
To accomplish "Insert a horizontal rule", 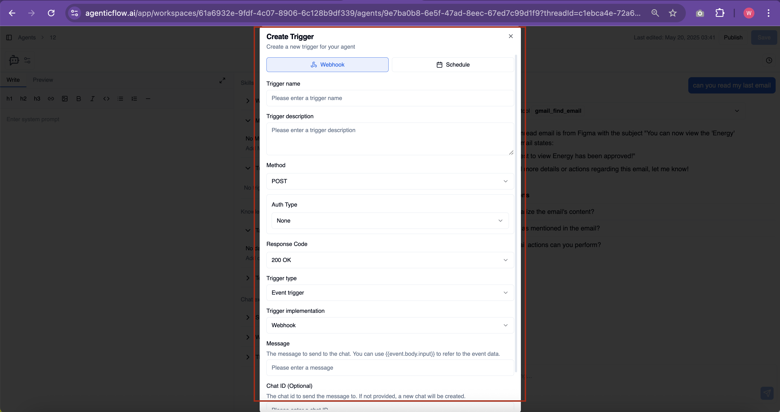I will pyautogui.click(x=148, y=99).
